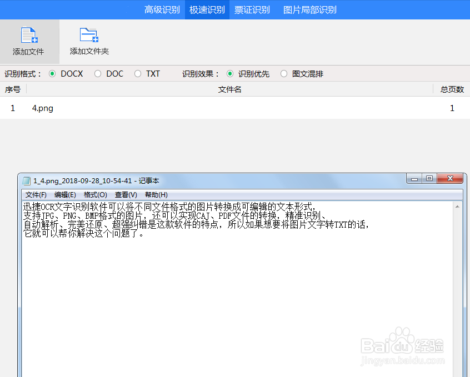Image resolution: width=470 pixels, height=377 pixels.
Task: Select 图文混排 recognition effect
Action: point(284,74)
